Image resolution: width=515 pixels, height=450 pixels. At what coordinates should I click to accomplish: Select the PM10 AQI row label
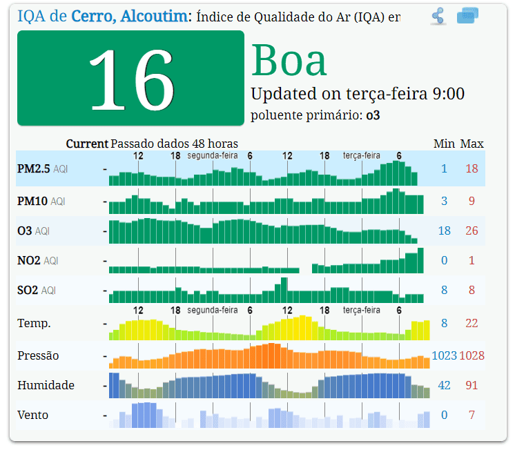[41, 201]
